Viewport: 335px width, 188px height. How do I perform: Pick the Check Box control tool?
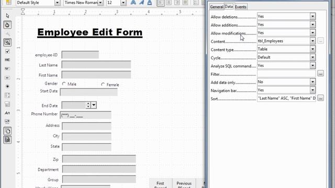7,51
